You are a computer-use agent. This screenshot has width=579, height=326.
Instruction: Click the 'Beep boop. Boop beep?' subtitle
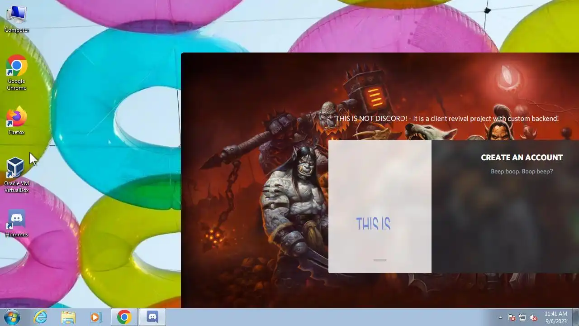[522, 171]
